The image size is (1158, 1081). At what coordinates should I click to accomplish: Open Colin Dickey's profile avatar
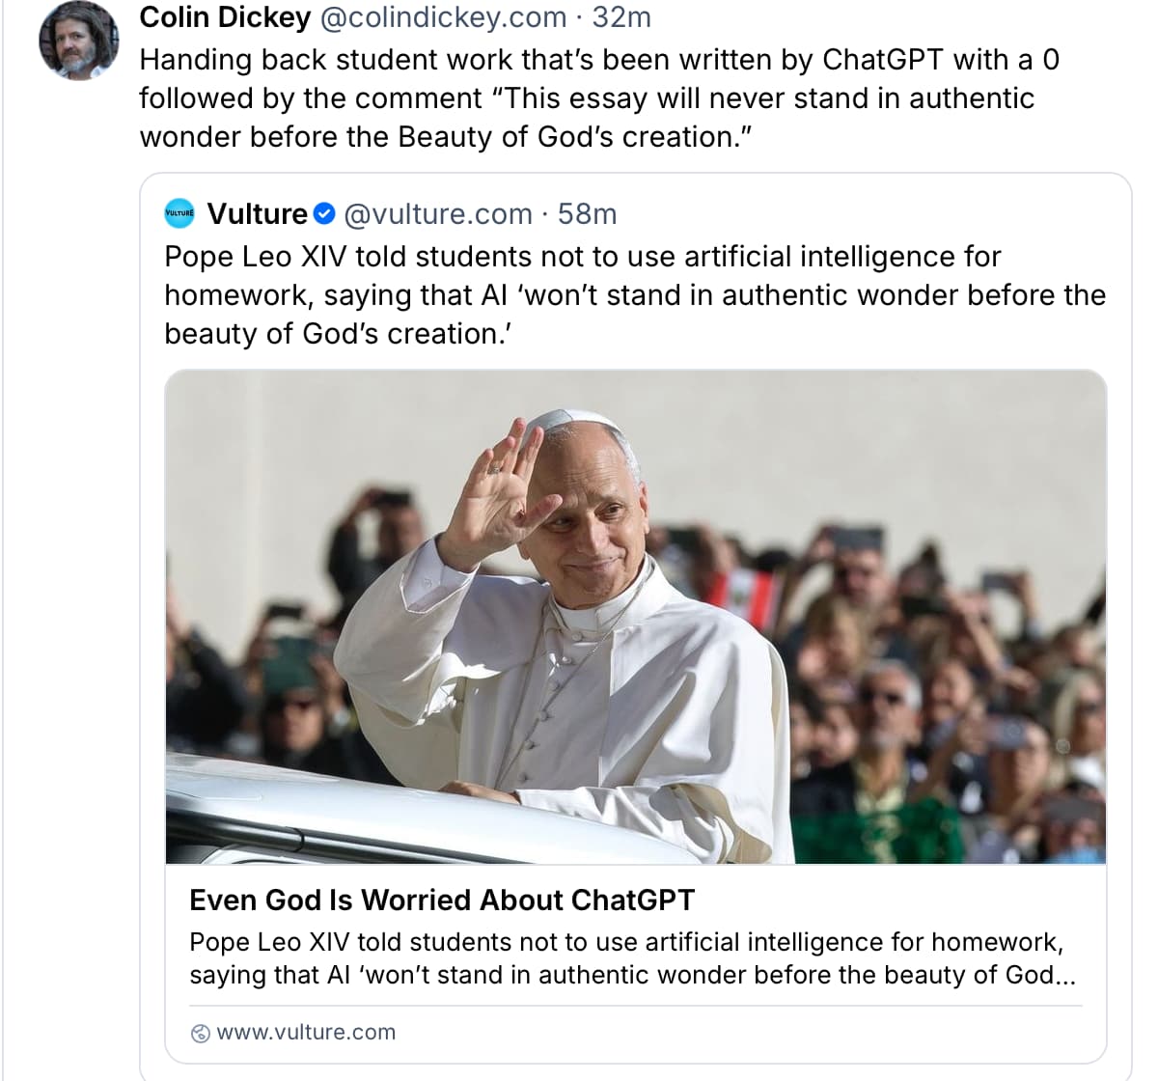coord(78,41)
